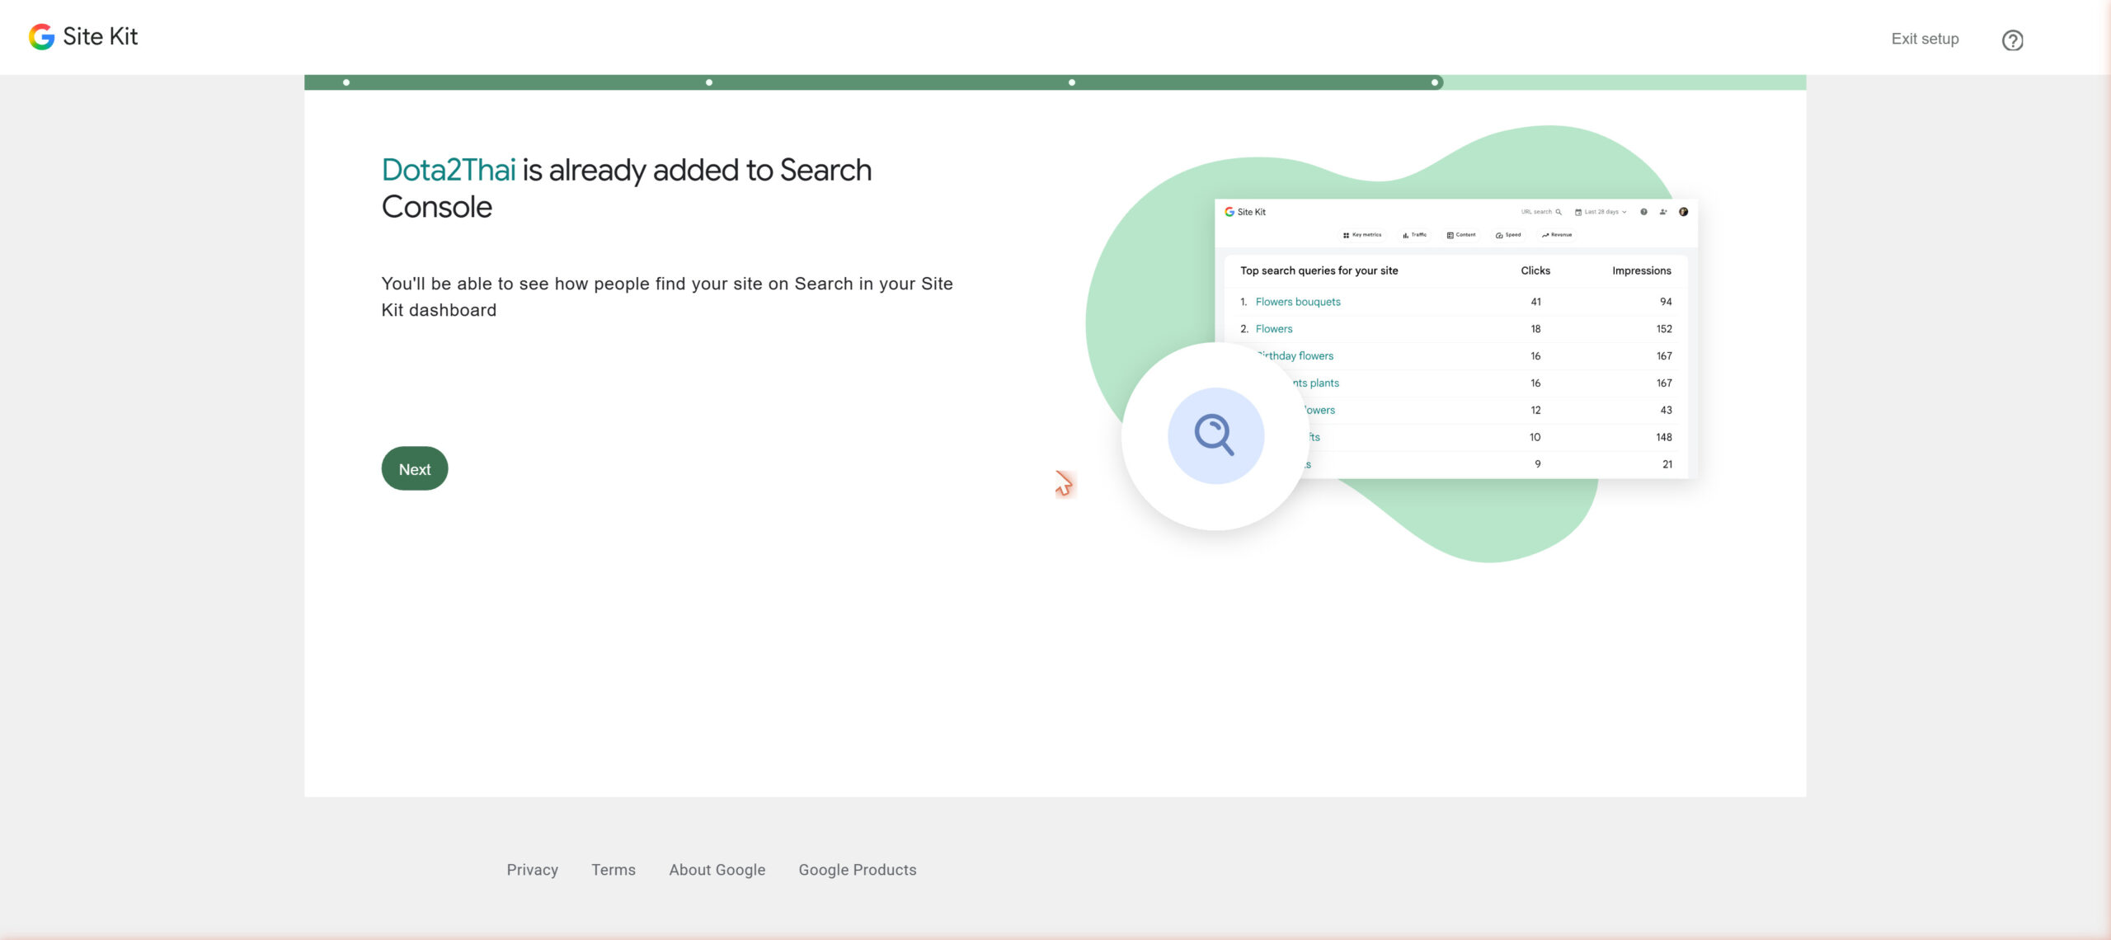
Task: Click the 'Clicks' column header in preview
Action: coord(1535,270)
